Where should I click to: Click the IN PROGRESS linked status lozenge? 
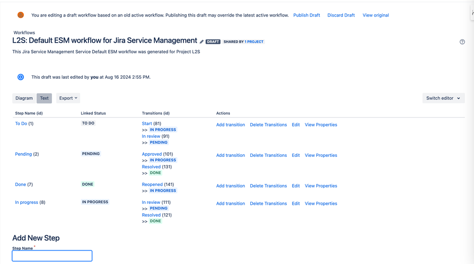(95, 202)
